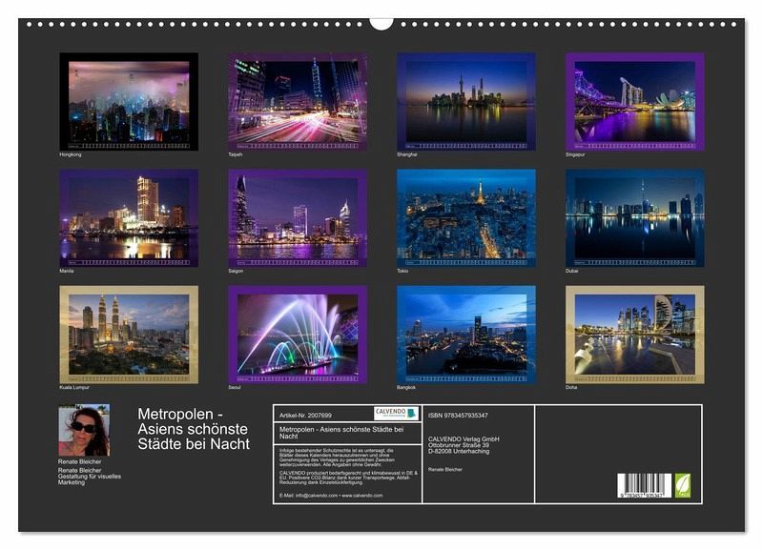Click the 'Taipeh' caption

pos(235,154)
